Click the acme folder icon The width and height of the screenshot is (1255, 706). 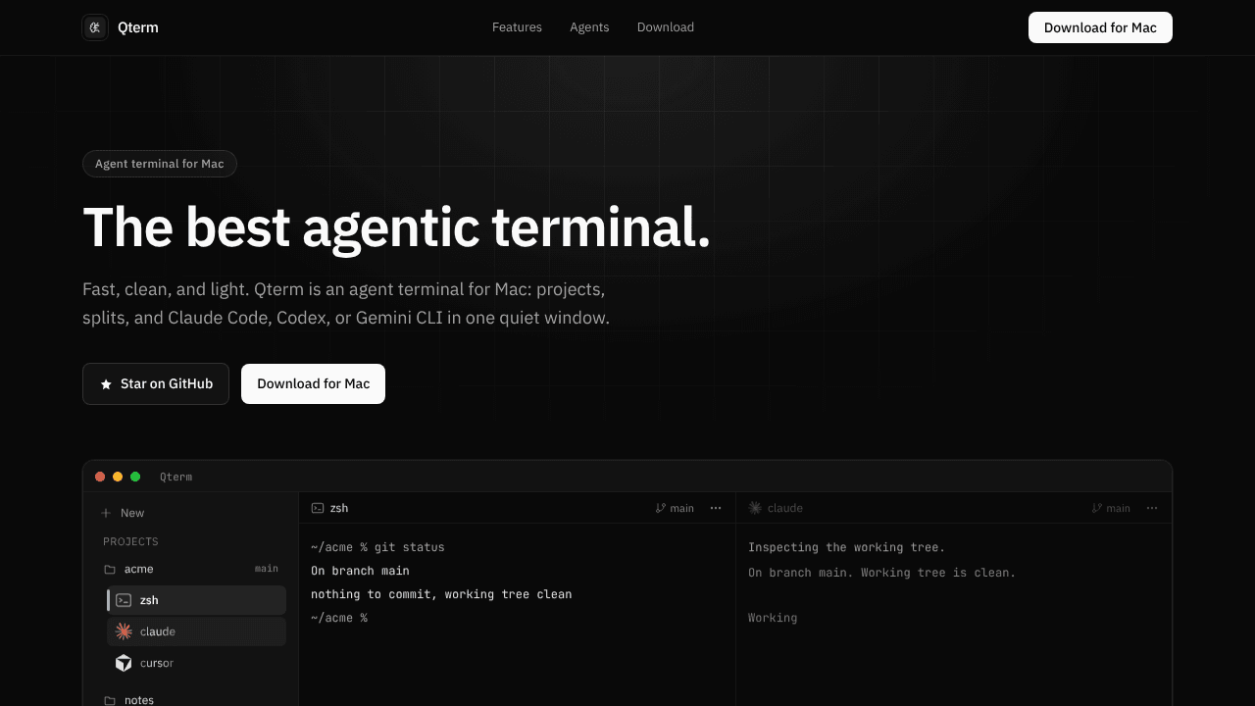110,569
